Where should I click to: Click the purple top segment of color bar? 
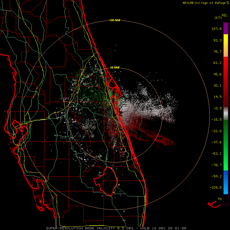(226, 28)
